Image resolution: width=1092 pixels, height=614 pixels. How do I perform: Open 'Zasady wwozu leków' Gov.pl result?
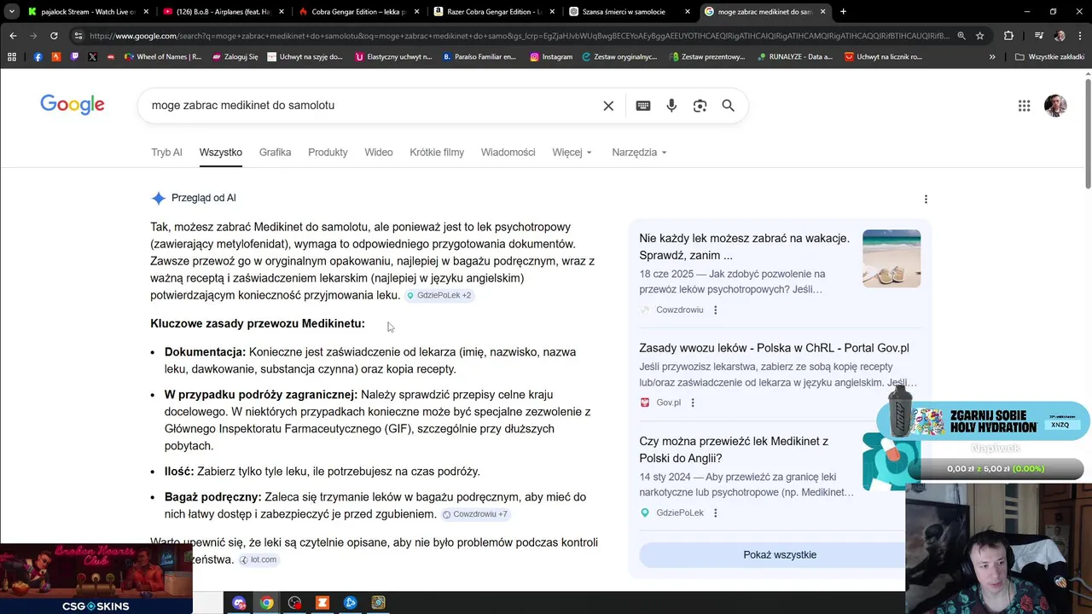(x=774, y=348)
